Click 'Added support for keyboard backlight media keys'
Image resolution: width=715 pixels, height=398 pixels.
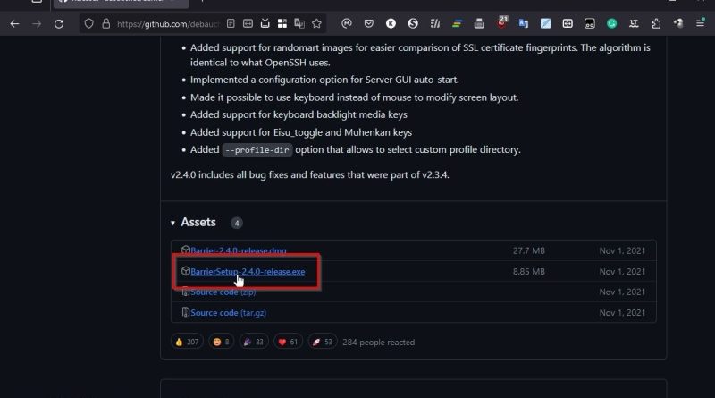[299, 114]
